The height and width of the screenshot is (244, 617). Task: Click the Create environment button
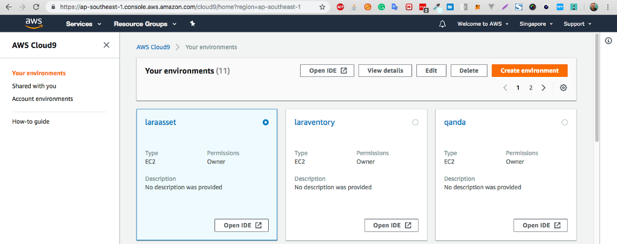[530, 70]
